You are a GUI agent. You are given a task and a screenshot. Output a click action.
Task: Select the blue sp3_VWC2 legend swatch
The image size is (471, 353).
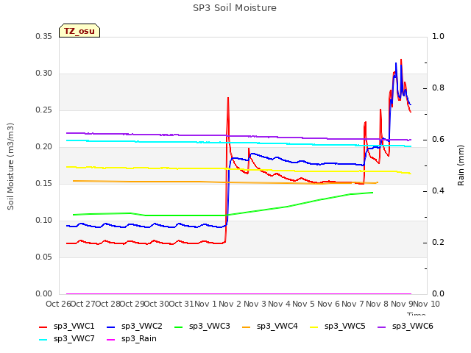[x=111, y=327]
